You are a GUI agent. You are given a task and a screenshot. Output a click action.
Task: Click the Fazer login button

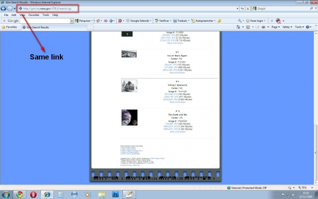tap(255, 21)
